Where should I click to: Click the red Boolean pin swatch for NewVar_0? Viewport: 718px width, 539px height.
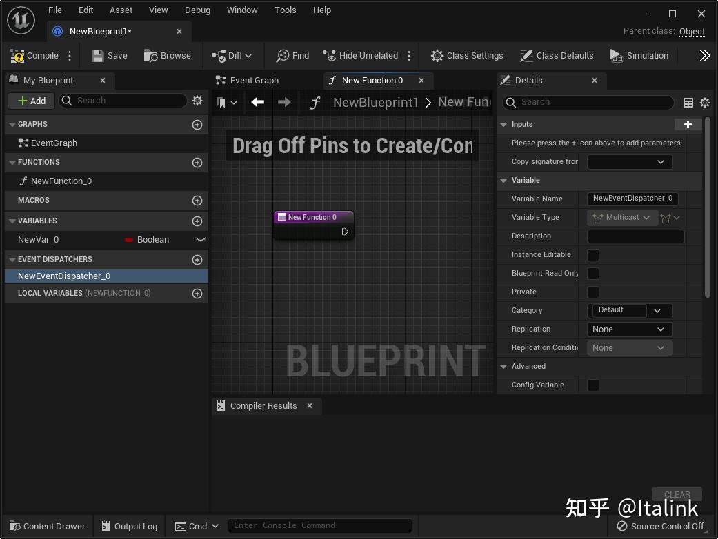click(130, 239)
